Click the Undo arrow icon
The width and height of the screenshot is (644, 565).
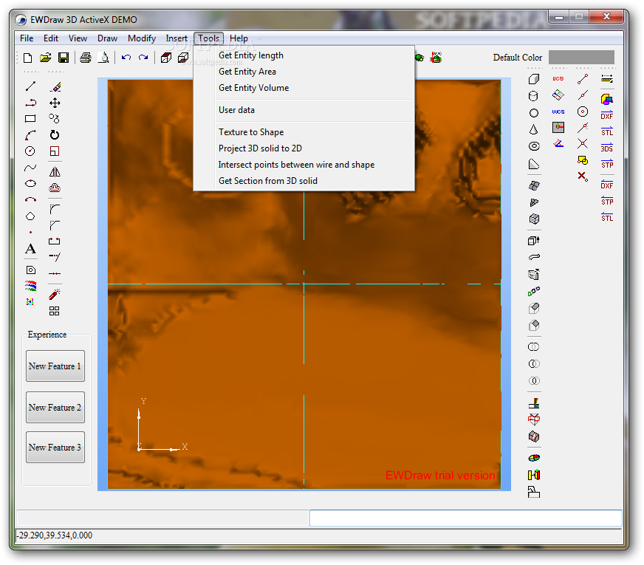[x=126, y=58]
